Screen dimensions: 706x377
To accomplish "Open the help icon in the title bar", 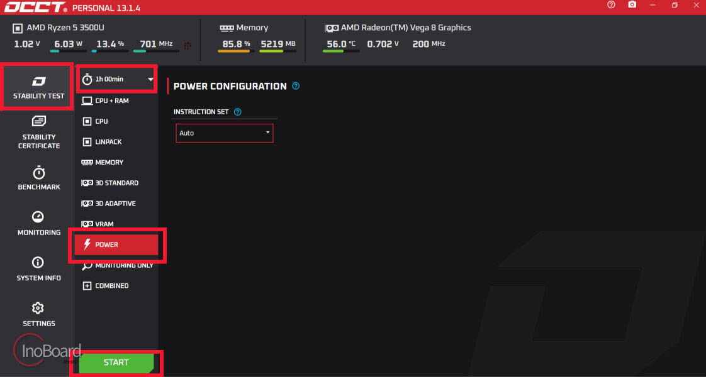I will (611, 4).
